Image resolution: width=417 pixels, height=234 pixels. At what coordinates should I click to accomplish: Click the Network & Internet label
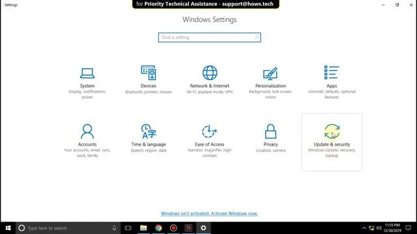point(210,86)
